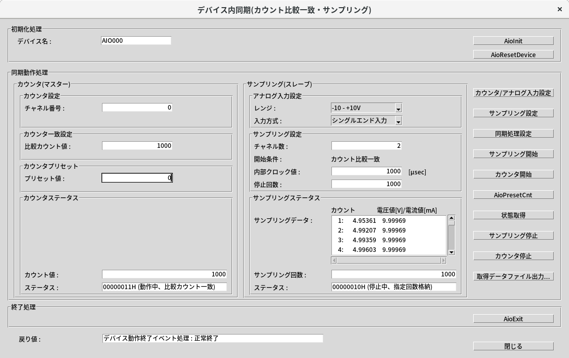
Task: Click the 同期処理設定 button
Action: tap(513, 134)
